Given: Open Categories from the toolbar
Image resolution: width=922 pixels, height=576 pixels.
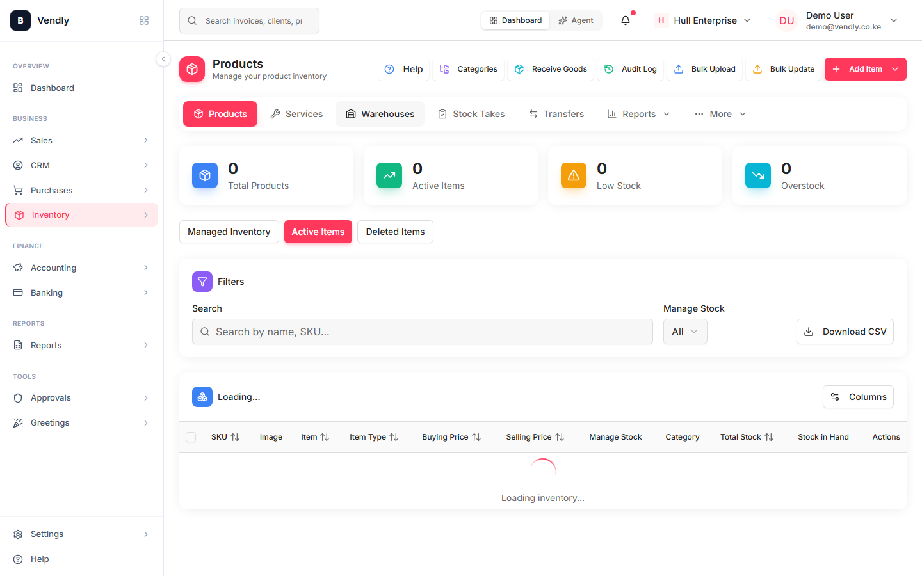Looking at the screenshot, I should tap(468, 69).
